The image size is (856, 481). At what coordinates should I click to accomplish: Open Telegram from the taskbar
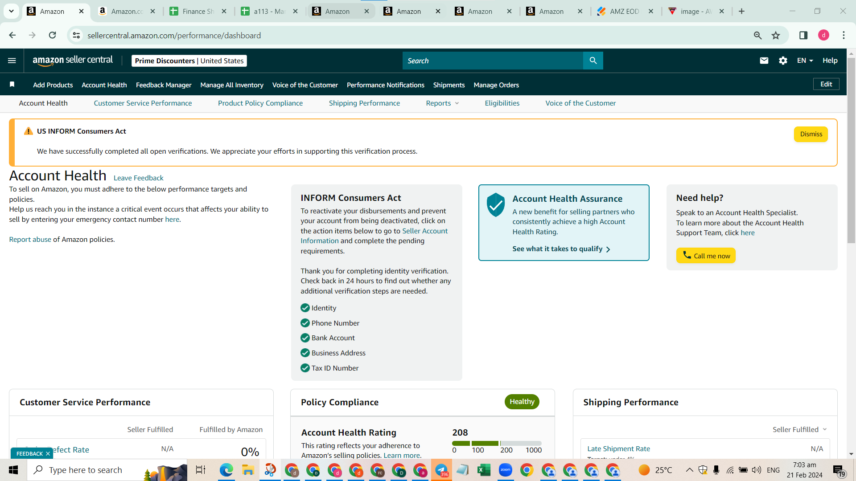pyautogui.click(x=441, y=470)
